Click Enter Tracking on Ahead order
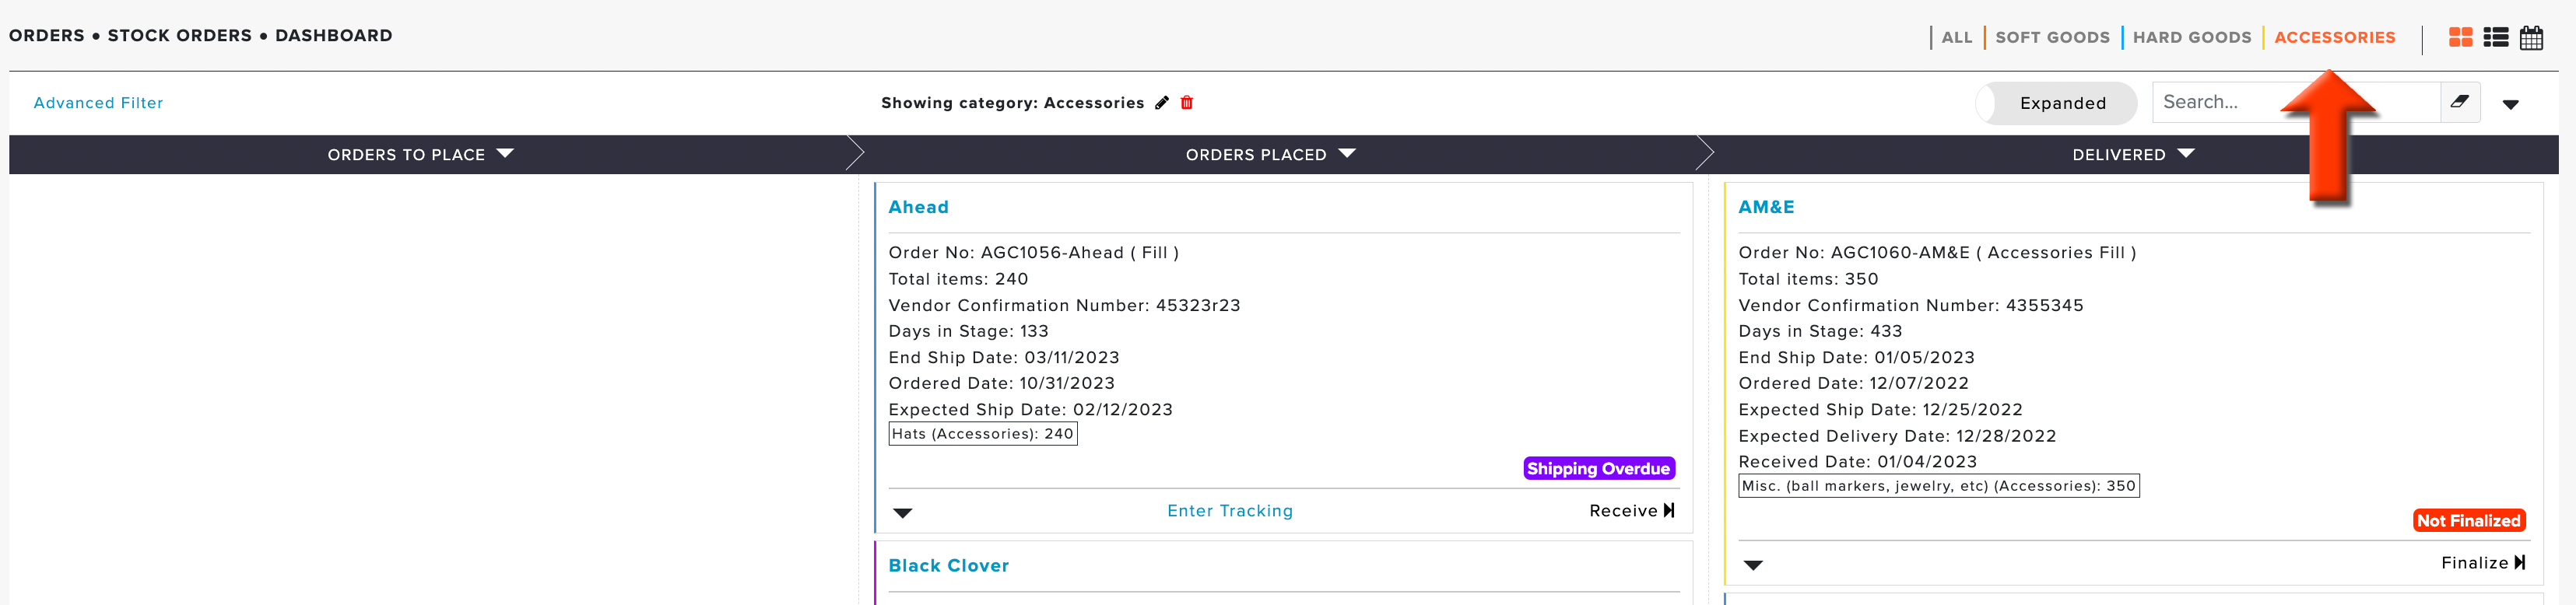This screenshot has height=605, width=2576. tap(1230, 511)
